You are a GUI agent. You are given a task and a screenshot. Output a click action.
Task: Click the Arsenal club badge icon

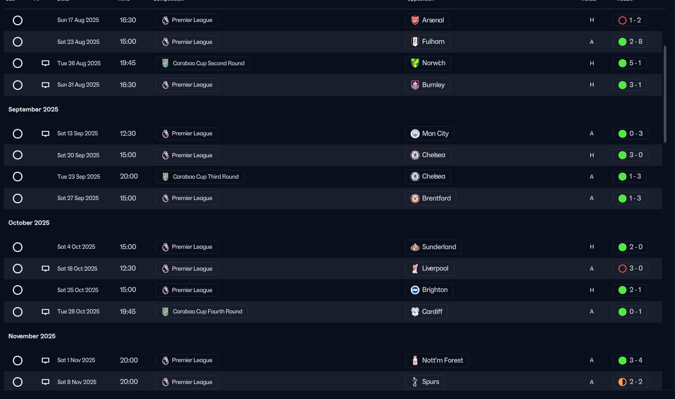pos(415,20)
